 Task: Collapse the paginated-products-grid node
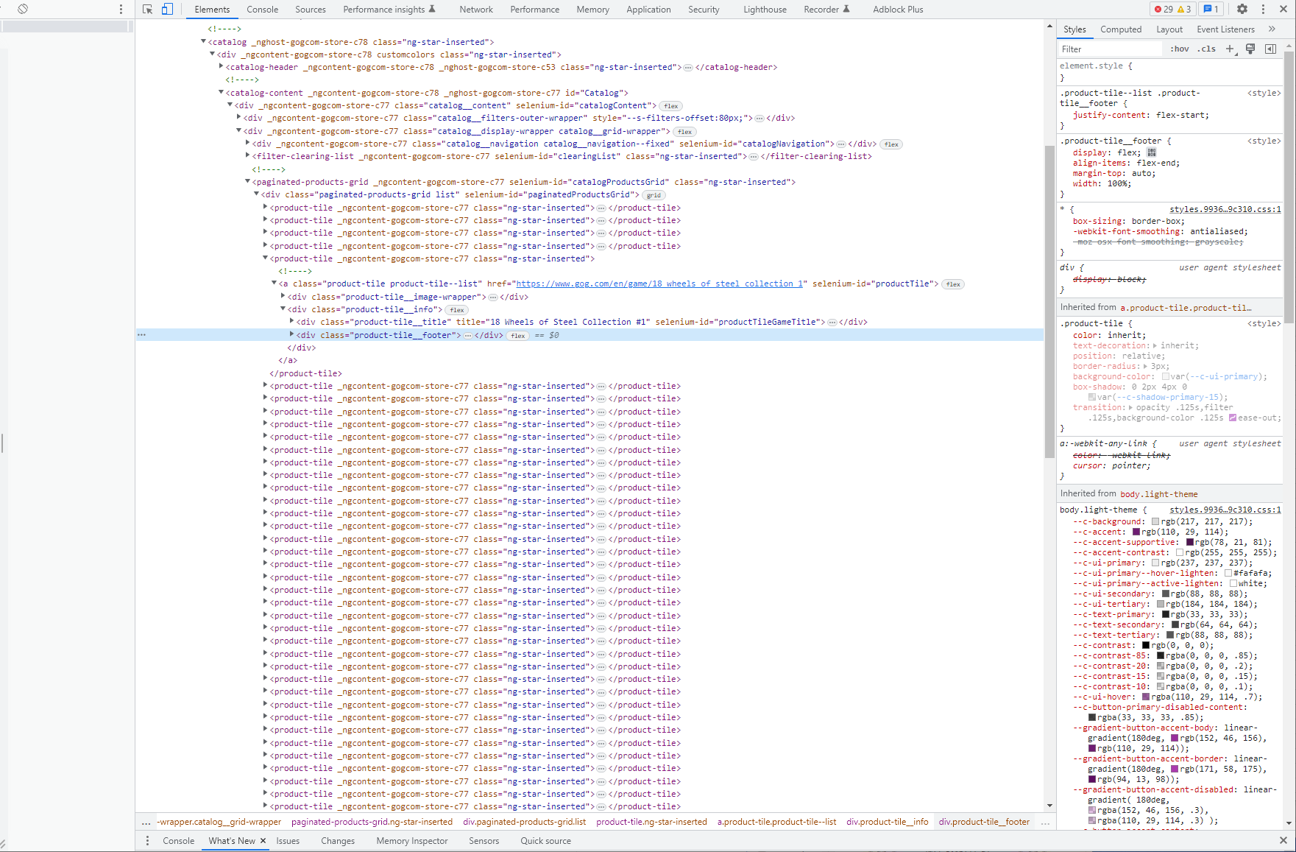(x=247, y=182)
